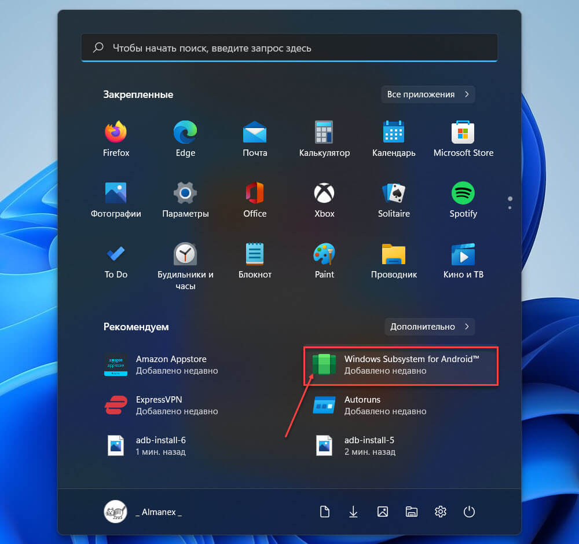Launch Блокнот notepad
The height and width of the screenshot is (544, 579).
pos(255,261)
